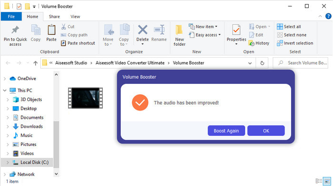Click Invert selection

tap(295, 43)
